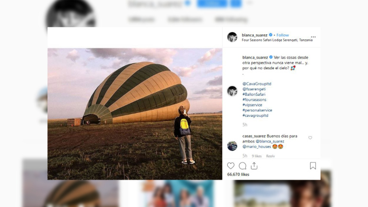Image resolution: width=368 pixels, height=207 pixels.
Task: Click the blanca_suarez profile avatar in header
Action: coord(232,37)
